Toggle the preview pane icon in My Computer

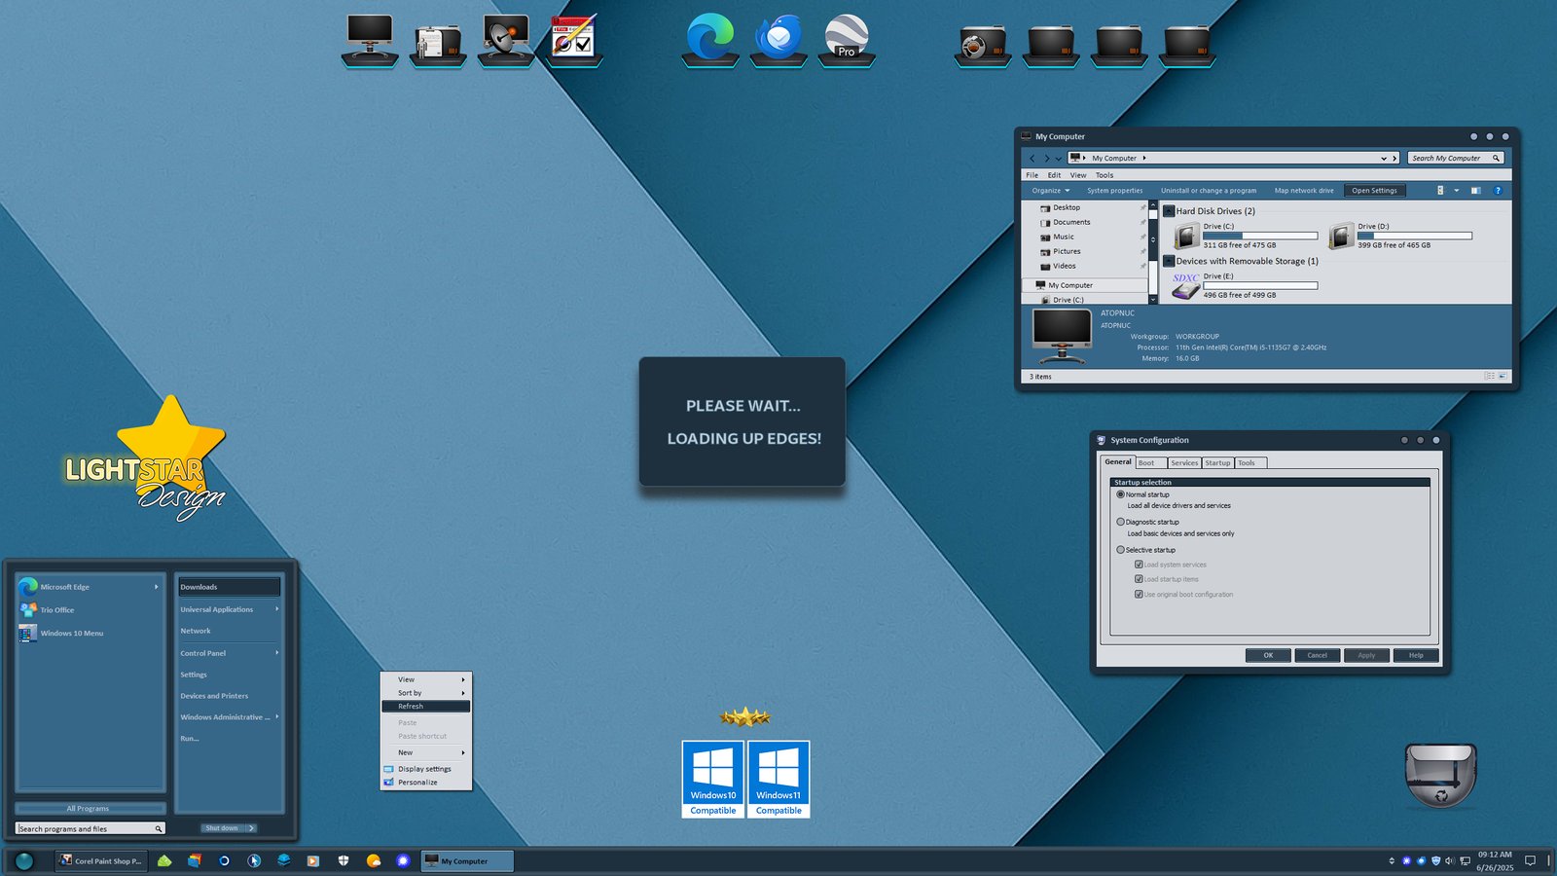click(1475, 191)
